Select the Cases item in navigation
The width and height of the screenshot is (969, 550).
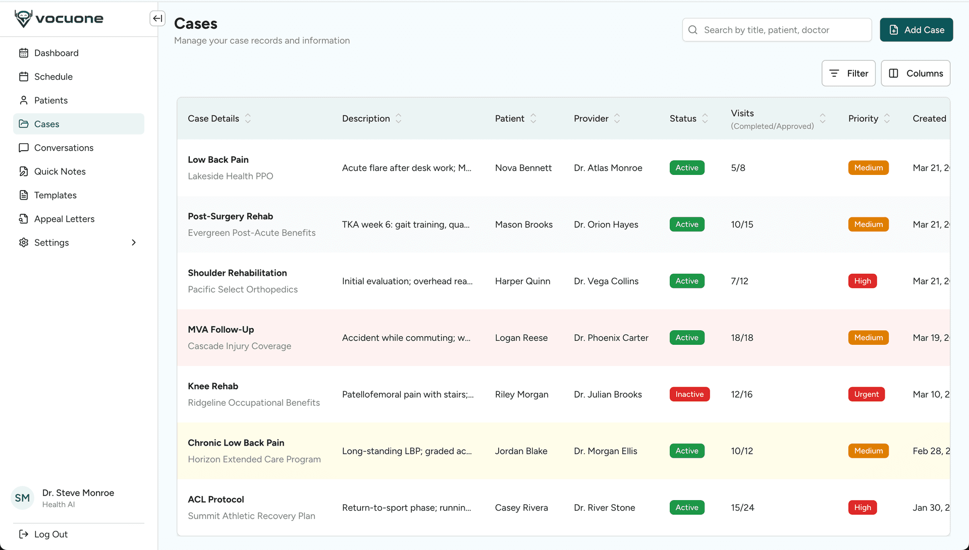click(x=46, y=124)
